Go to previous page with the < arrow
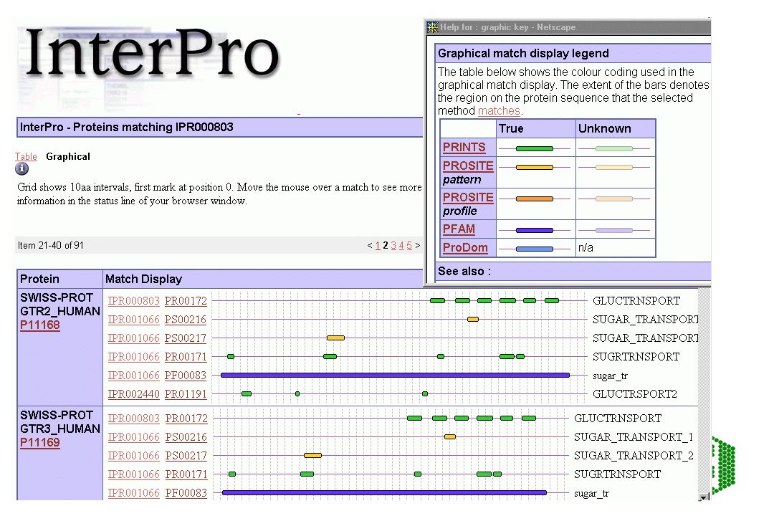This screenshot has height=516, width=774. [x=370, y=245]
